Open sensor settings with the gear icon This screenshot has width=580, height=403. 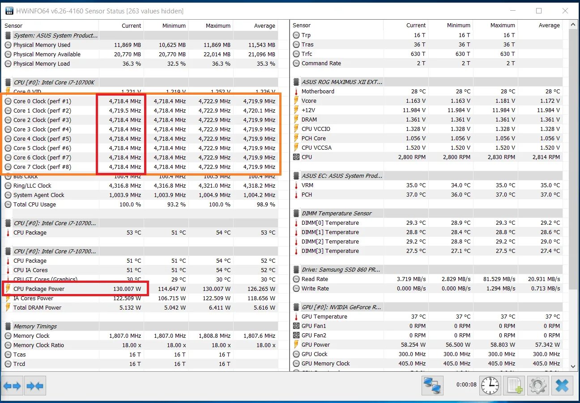tap(537, 385)
